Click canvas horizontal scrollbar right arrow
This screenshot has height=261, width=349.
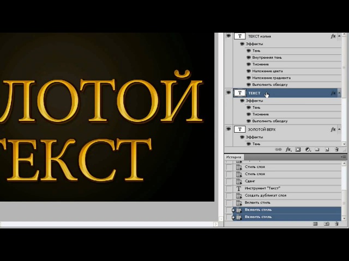215,224
